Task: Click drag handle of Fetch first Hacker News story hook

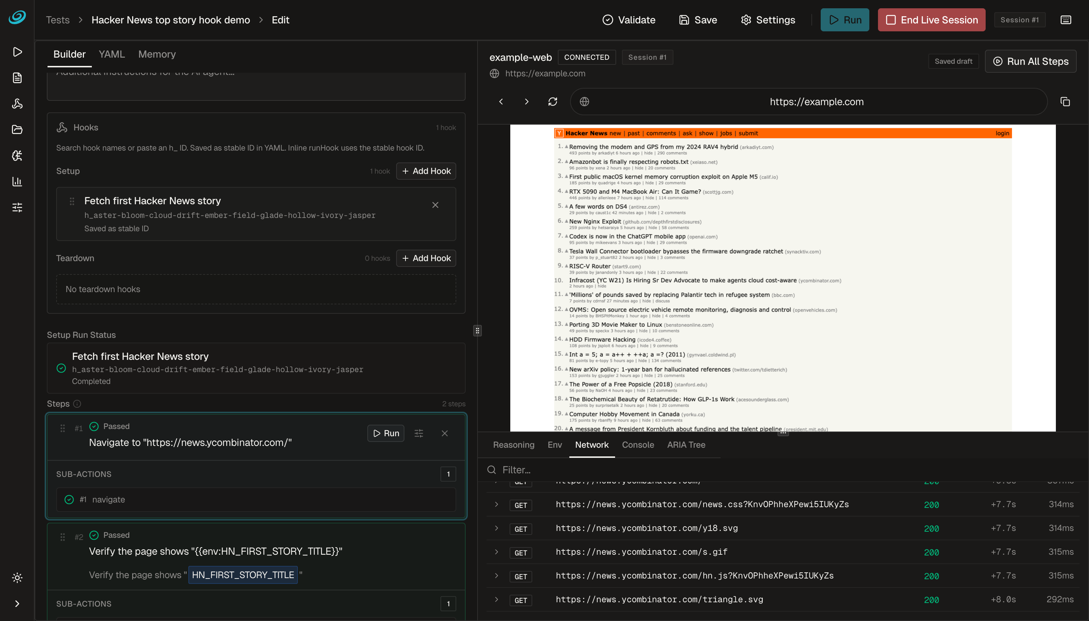Action: [72, 201]
